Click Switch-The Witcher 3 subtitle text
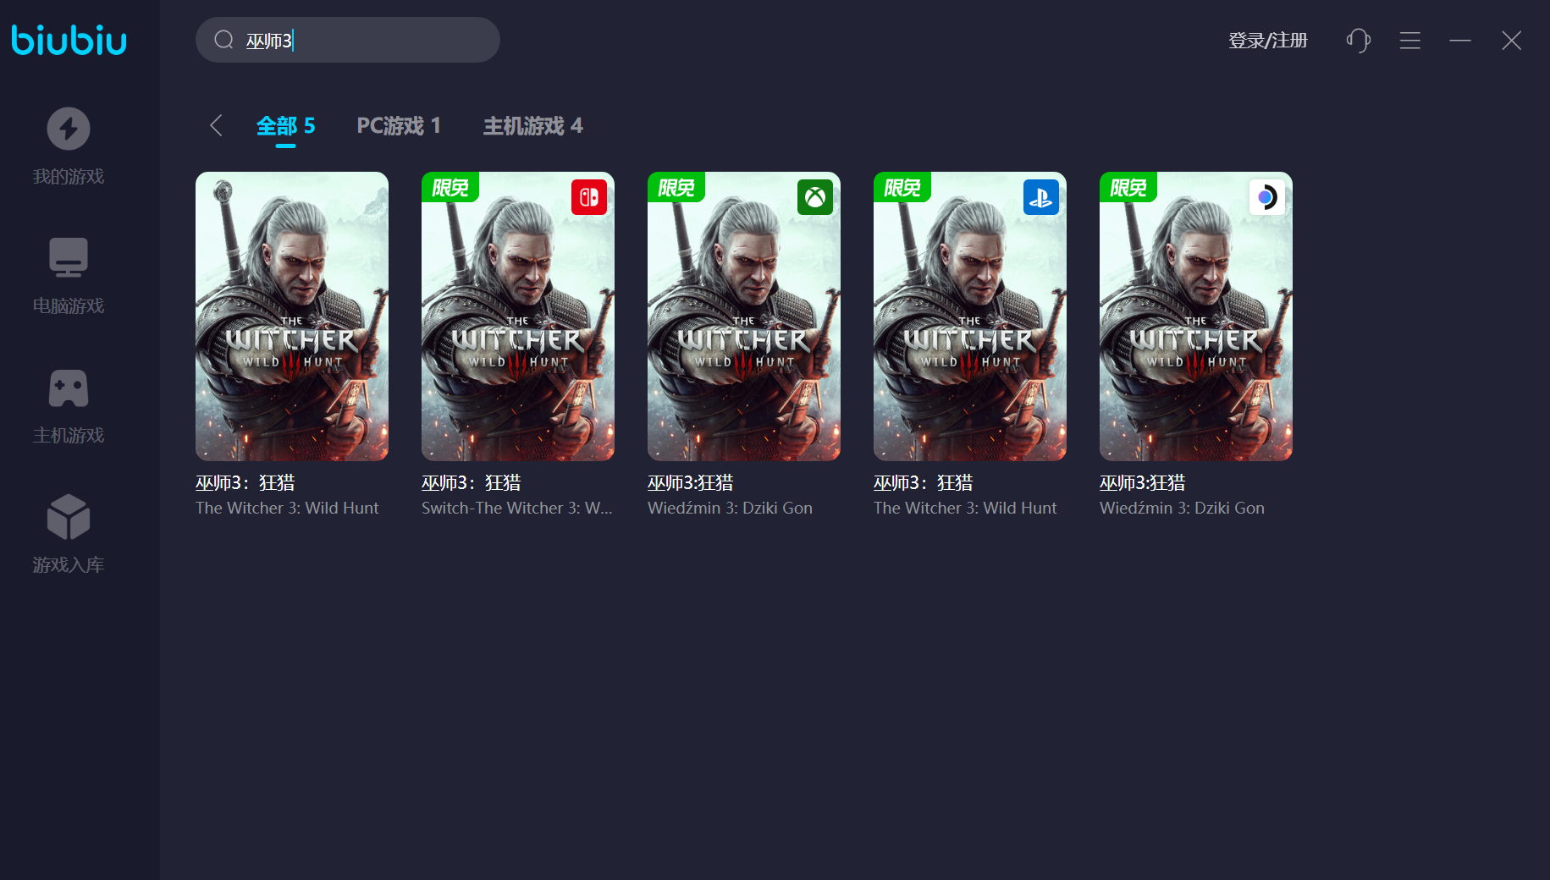The height and width of the screenshot is (880, 1550). [516, 508]
